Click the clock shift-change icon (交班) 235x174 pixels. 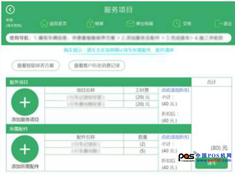pos(177,24)
